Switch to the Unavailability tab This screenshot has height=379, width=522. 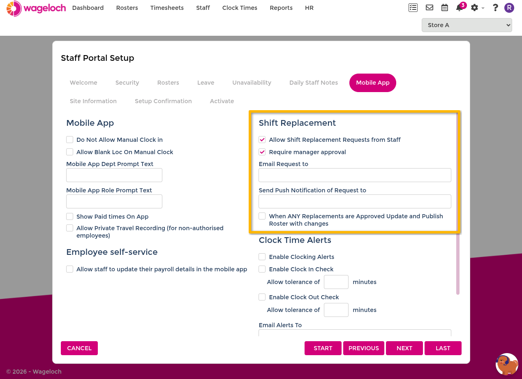[x=252, y=83]
